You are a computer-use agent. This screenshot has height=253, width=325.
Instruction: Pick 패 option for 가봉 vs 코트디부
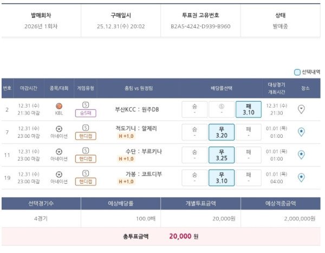coord(249,177)
